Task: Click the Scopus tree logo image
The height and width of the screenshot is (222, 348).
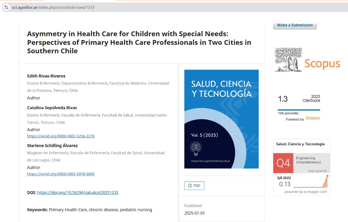Action: pos(288,60)
